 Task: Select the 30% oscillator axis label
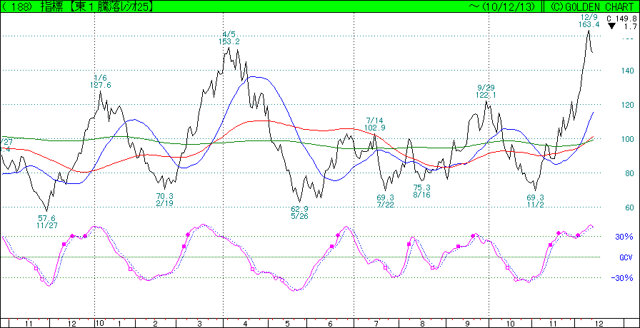[x=624, y=237]
